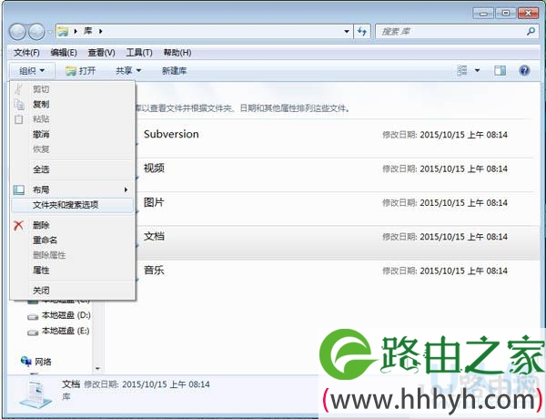Open address bar history dropdown arrow

pos(347,32)
